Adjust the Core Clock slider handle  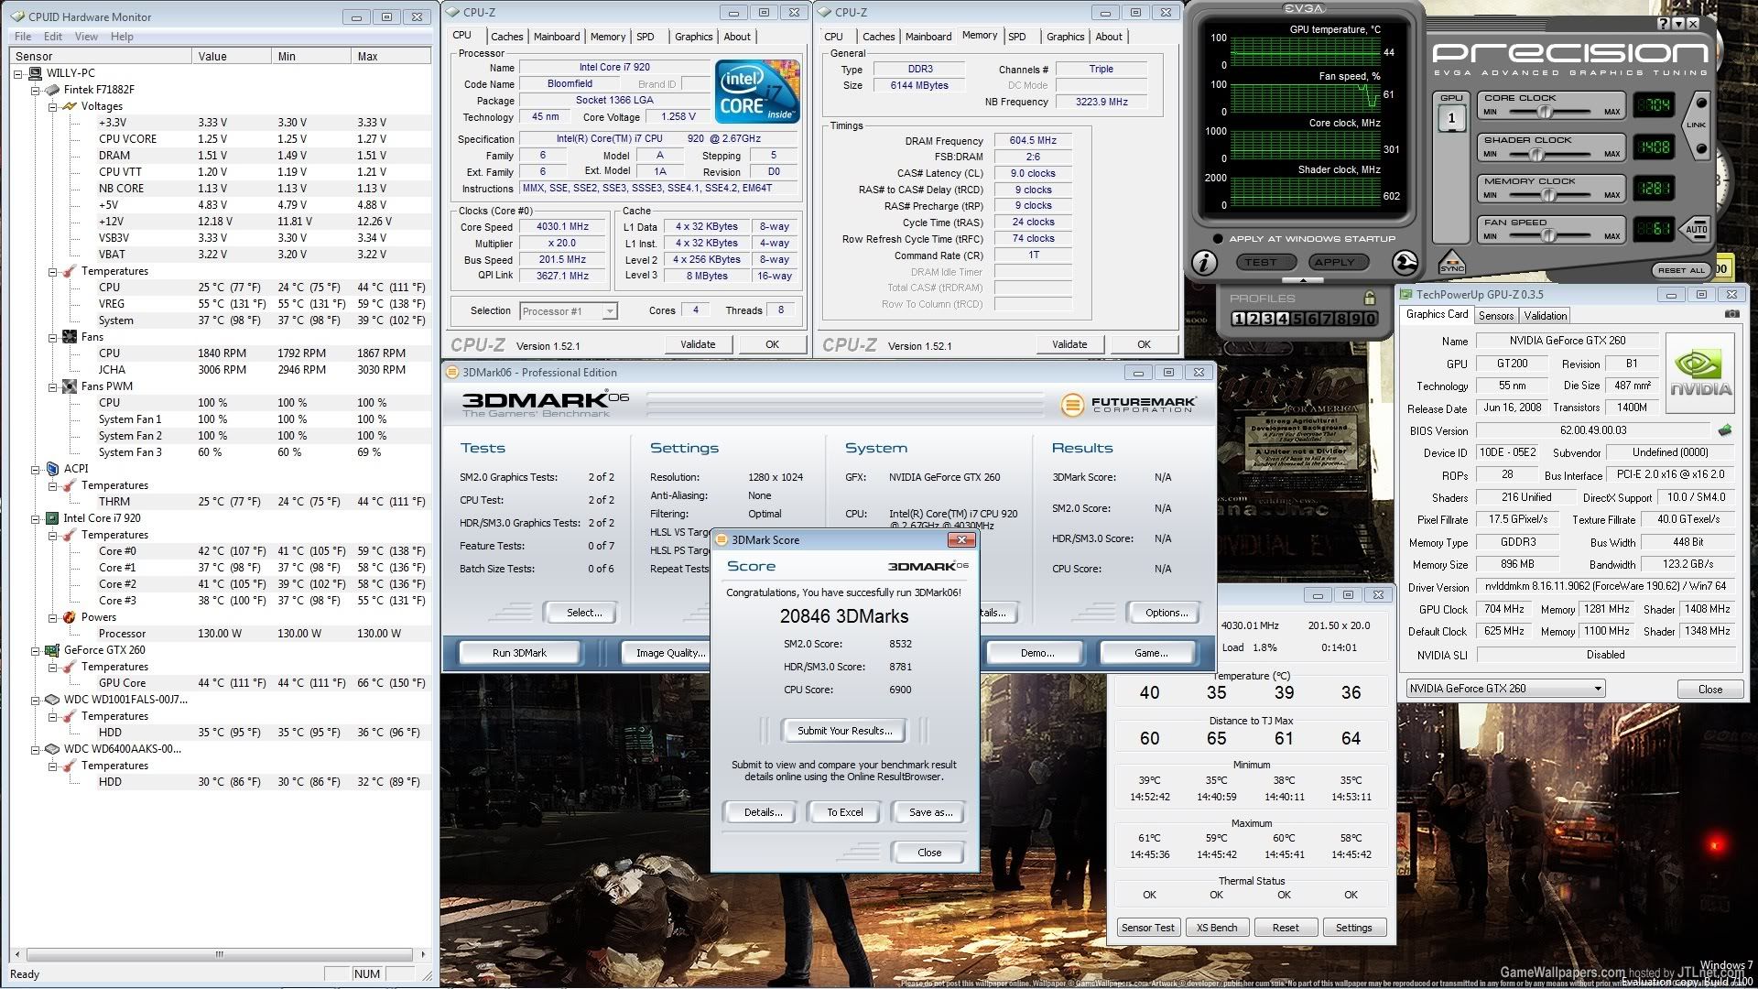(x=1546, y=112)
